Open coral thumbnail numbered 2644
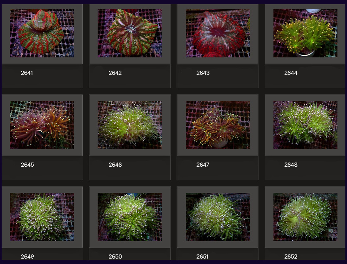This screenshot has width=347, height=264. pos(305,33)
